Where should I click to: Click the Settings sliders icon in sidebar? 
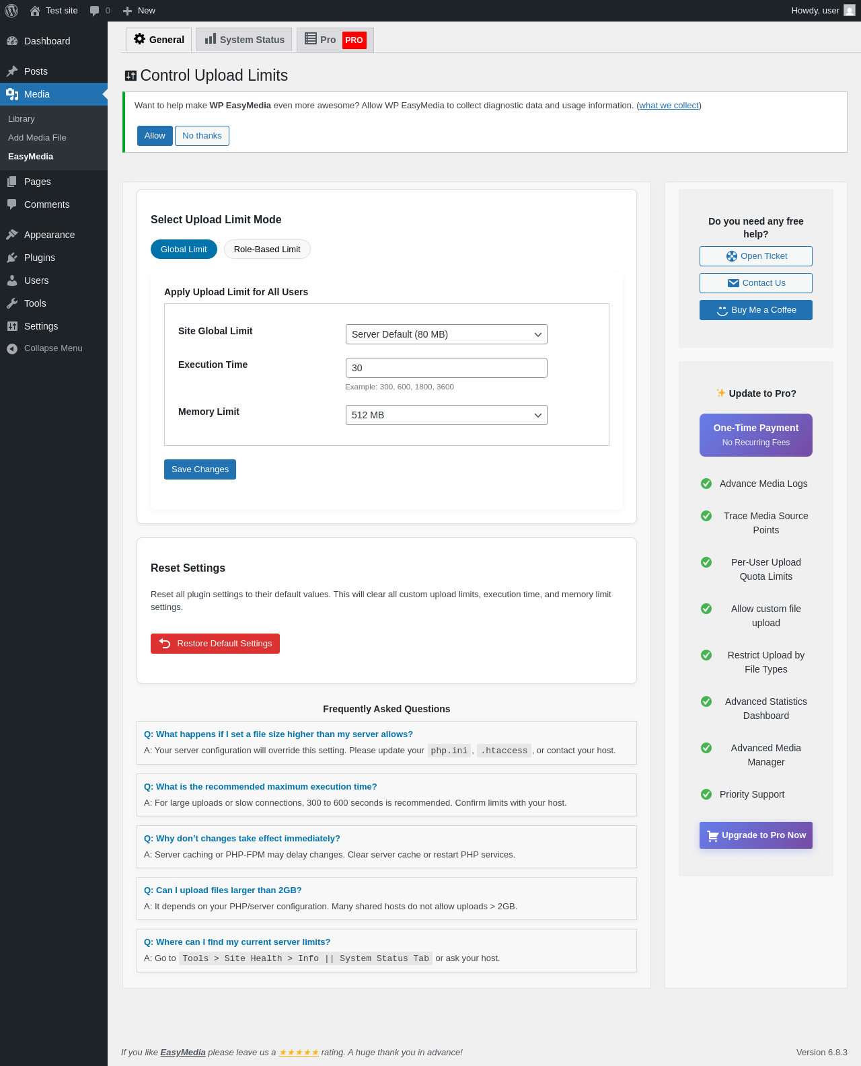coord(12,326)
